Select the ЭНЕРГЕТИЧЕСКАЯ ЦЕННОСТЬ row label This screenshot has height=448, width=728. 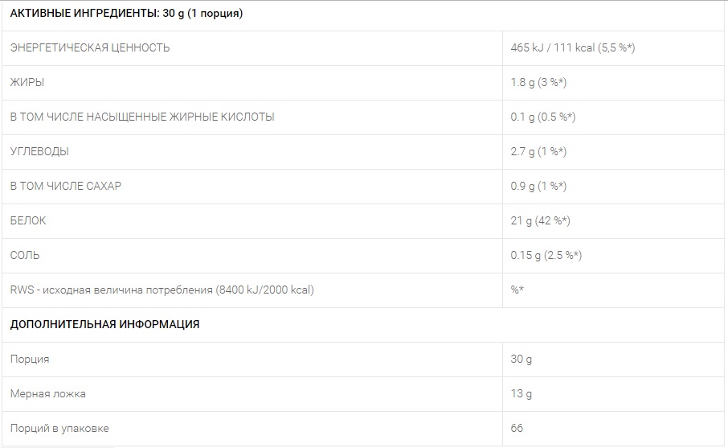[x=90, y=48]
